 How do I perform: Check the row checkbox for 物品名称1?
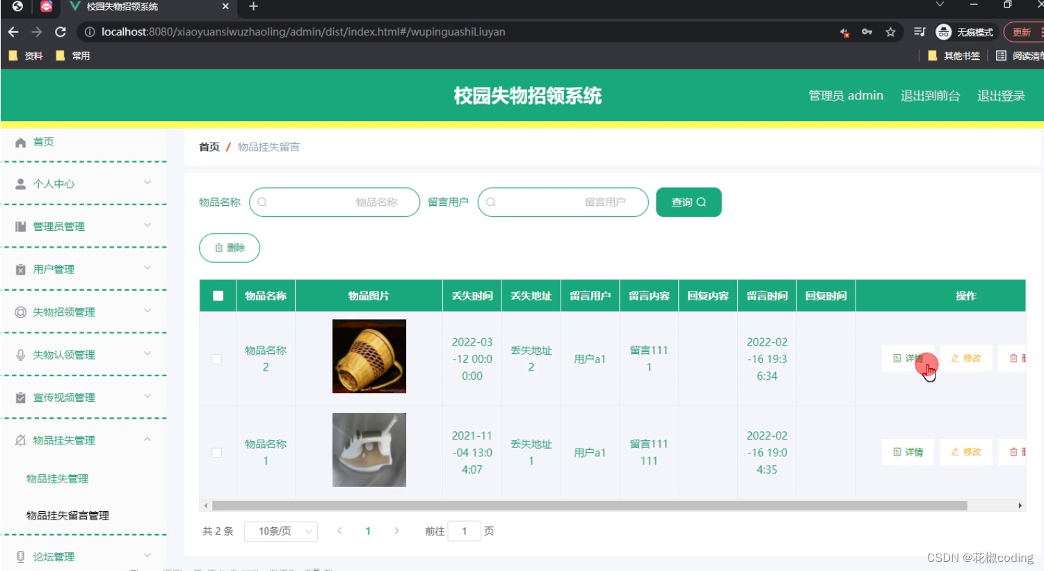pos(216,451)
